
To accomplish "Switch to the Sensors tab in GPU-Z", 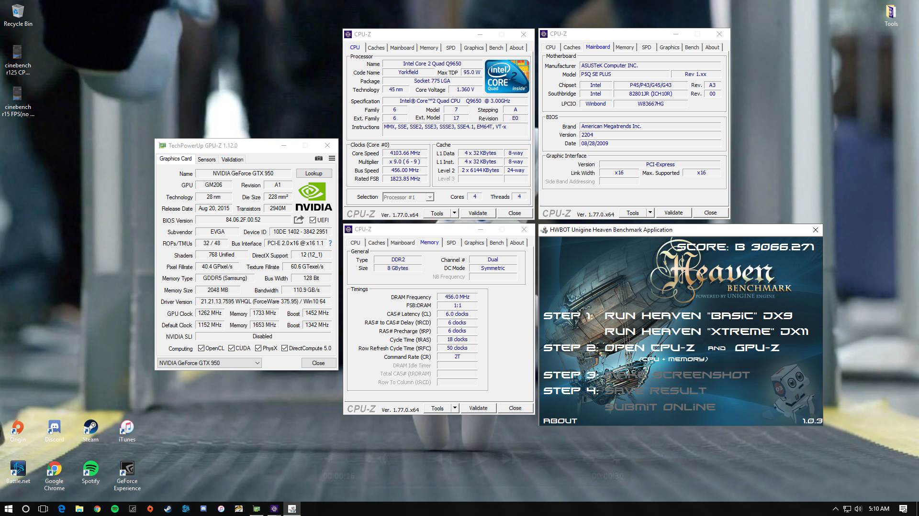I will (x=206, y=160).
